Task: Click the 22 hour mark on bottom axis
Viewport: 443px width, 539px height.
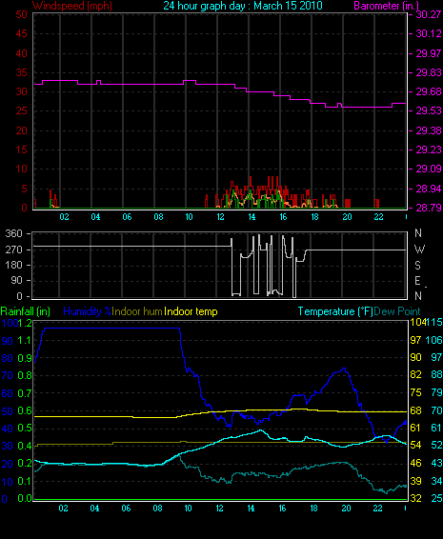Action: click(x=377, y=509)
